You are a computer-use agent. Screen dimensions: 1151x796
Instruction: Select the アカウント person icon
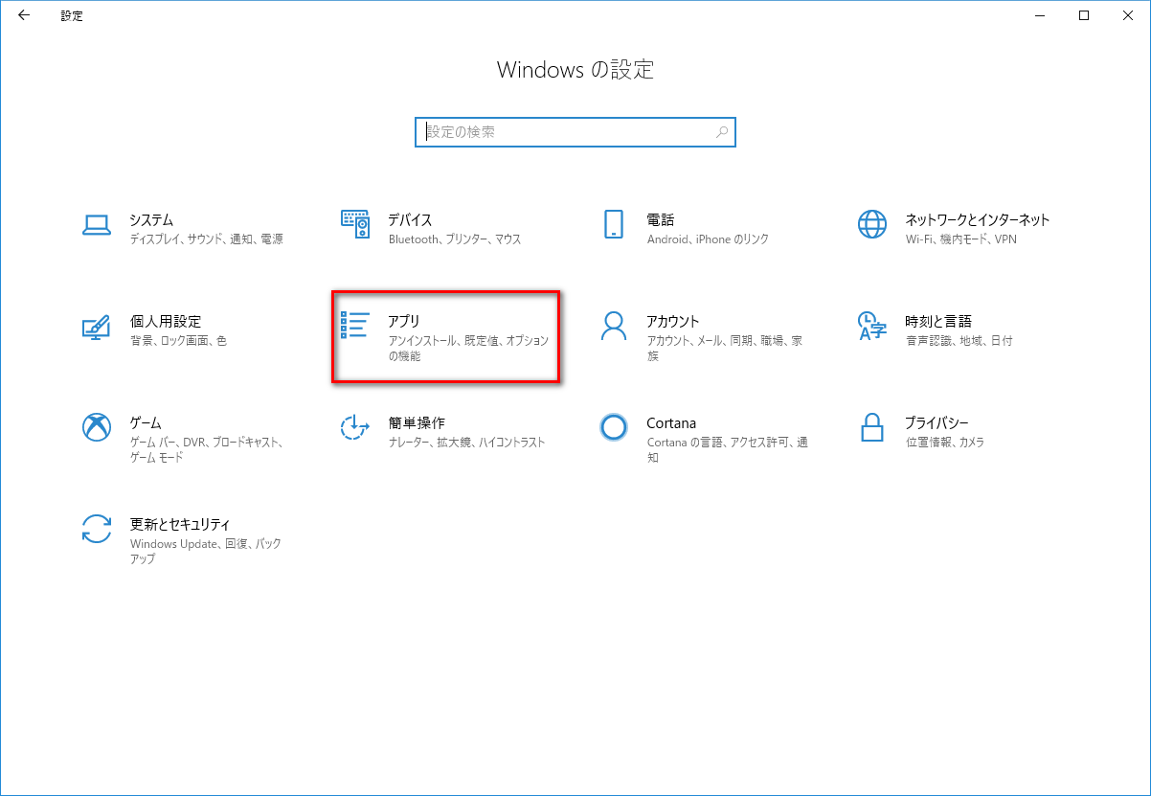(x=614, y=326)
